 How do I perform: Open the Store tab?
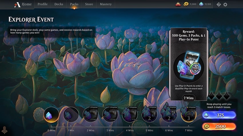coord(89,4)
